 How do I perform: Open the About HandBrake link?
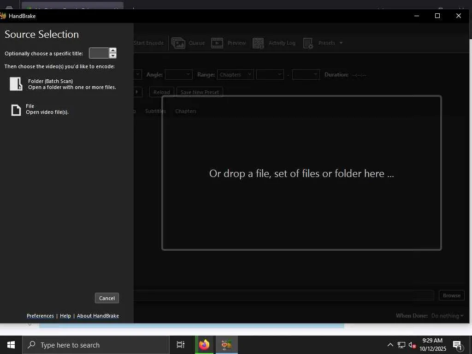[98, 316]
